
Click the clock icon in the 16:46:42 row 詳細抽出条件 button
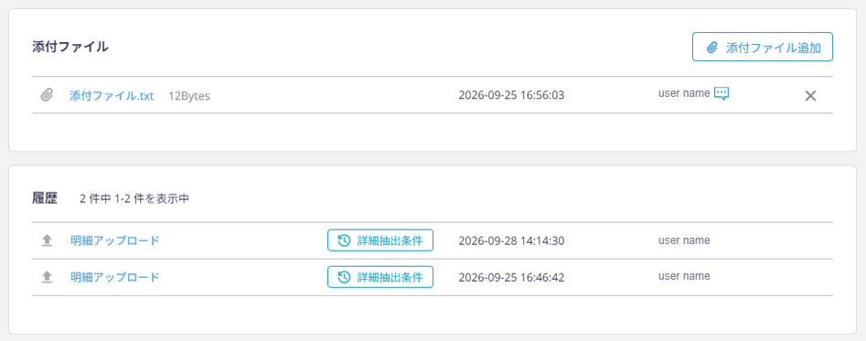(344, 277)
